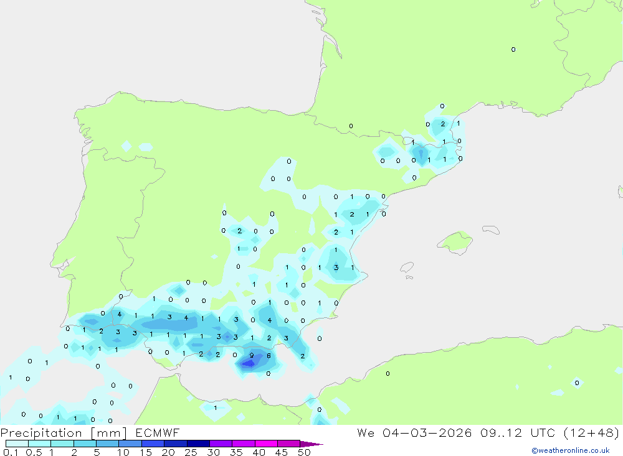Click the above-50 mm legend arrow tip
The width and height of the screenshot is (623, 456).
(x=312, y=444)
